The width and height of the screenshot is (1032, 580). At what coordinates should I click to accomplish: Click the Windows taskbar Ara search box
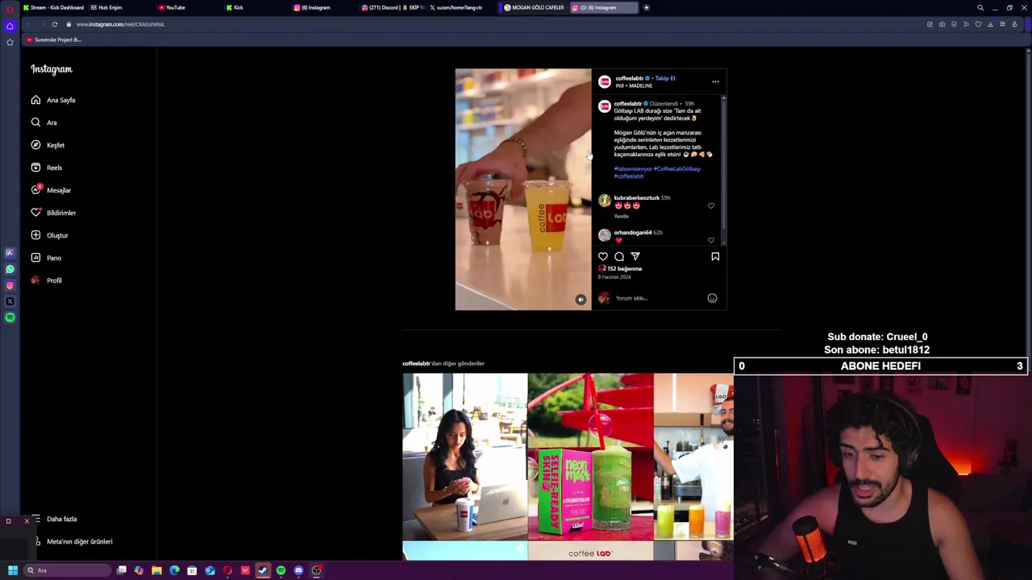coord(66,570)
